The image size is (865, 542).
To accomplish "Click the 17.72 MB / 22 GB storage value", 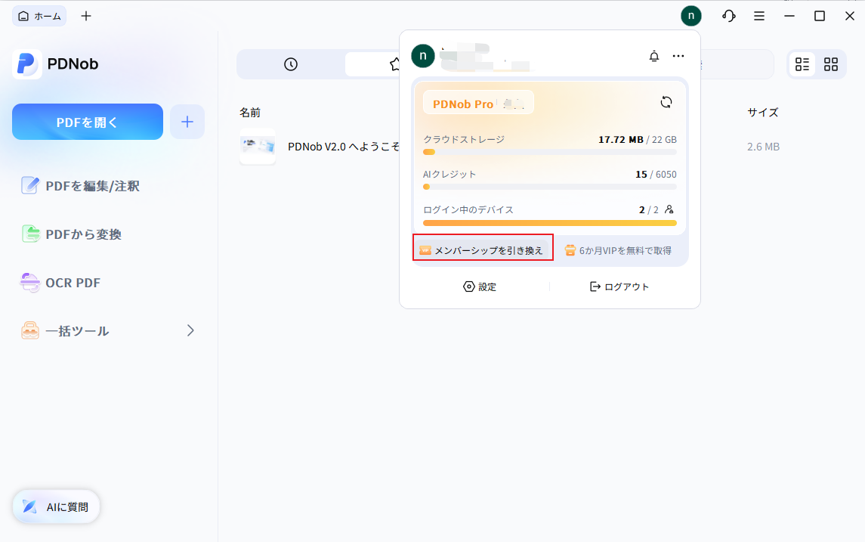I will click(x=637, y=140).
